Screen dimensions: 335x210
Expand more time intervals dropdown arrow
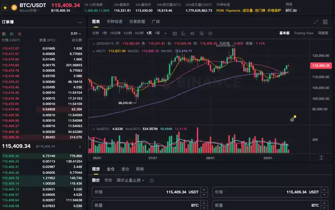[x=165, y=33]
